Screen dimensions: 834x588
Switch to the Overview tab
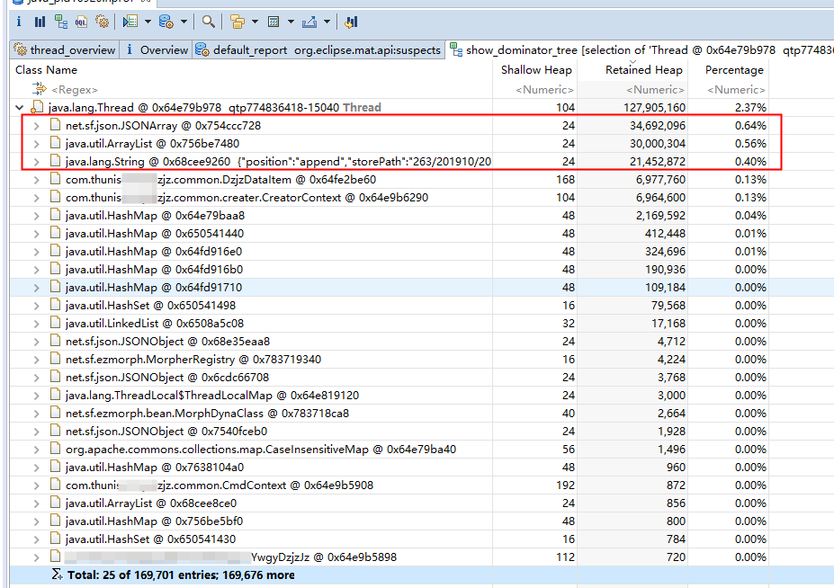[156, 50]
